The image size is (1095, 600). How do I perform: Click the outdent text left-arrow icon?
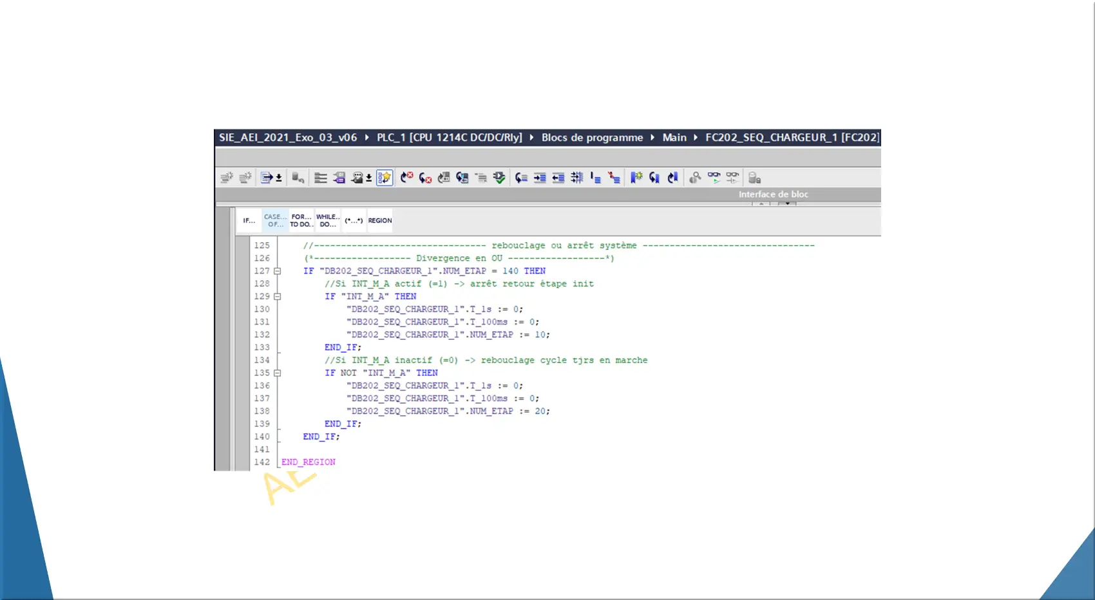pos(558,178)
